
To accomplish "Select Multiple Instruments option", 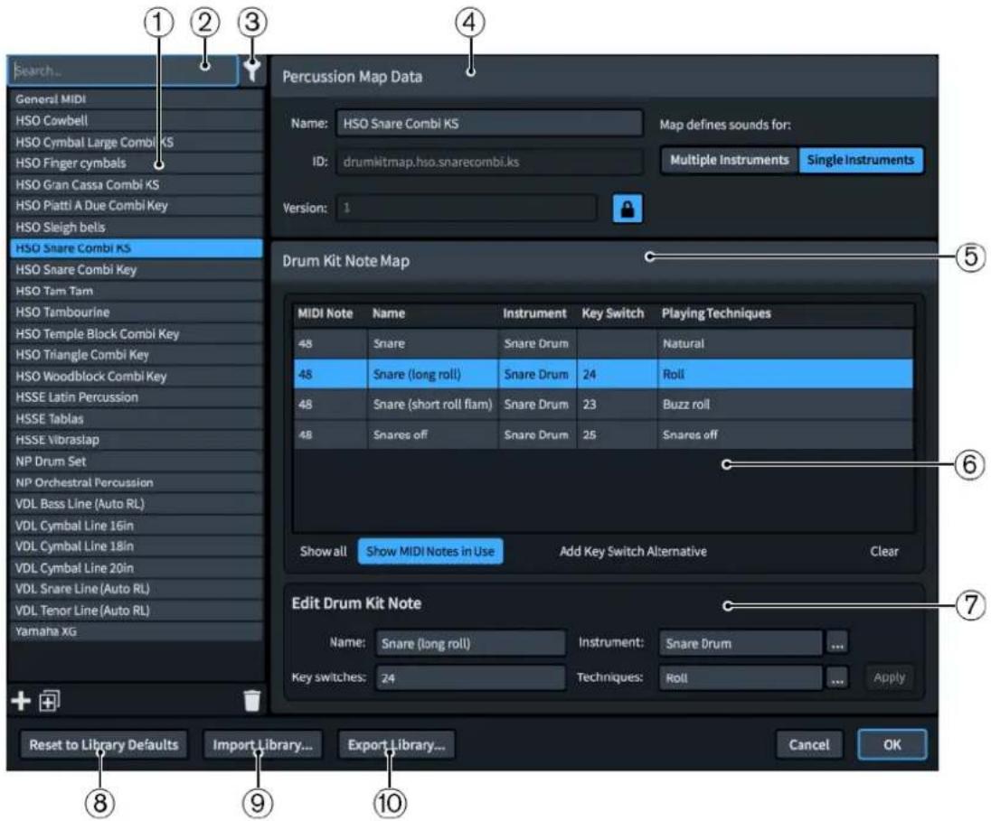I will [x=730, y=160].
